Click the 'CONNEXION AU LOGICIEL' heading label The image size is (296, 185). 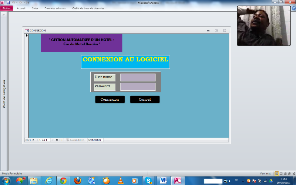(125, 62)
